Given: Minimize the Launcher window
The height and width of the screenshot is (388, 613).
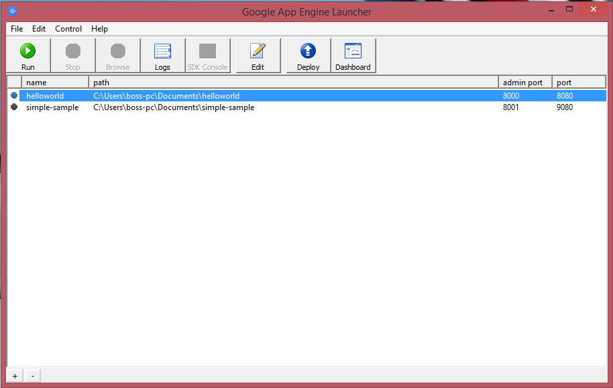Looking at the screenshot, I should click(551, 10).
